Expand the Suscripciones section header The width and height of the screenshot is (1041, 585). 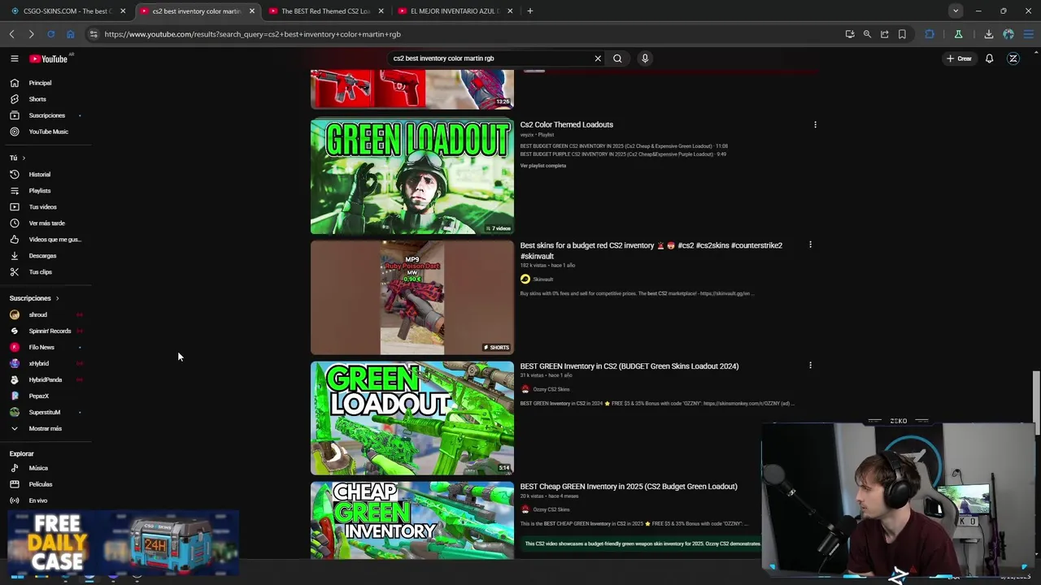34,298
